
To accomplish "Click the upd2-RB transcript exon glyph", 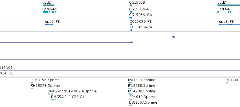I will (x=49, y=12).
